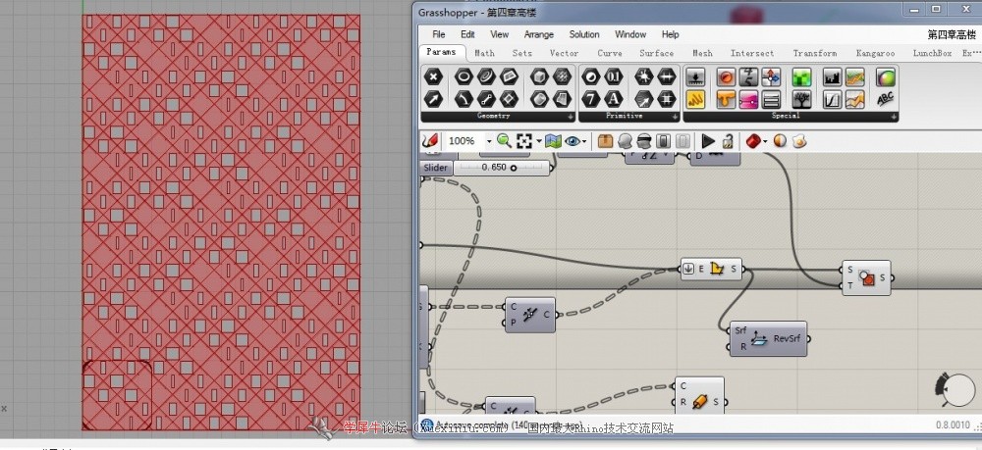This screenshot has width=982, height=450.
Task: Toggle the egg Document Preview settings icon
Action: pos(798,141)
